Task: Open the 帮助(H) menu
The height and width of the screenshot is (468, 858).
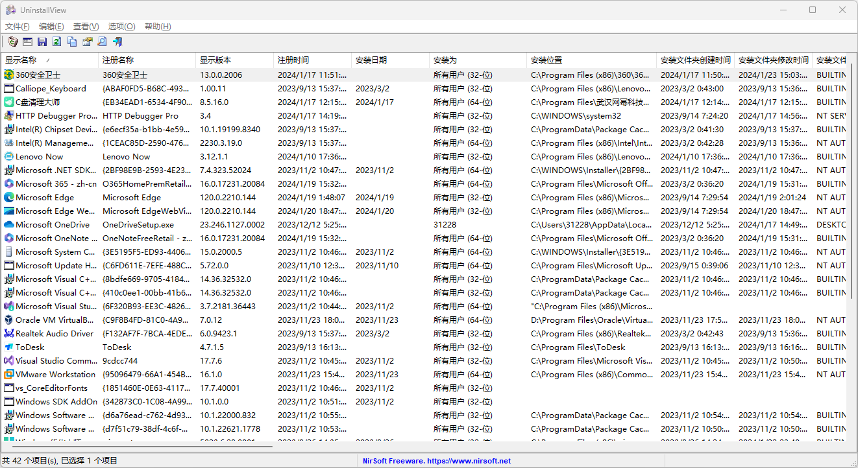Action: pos(158,27)
